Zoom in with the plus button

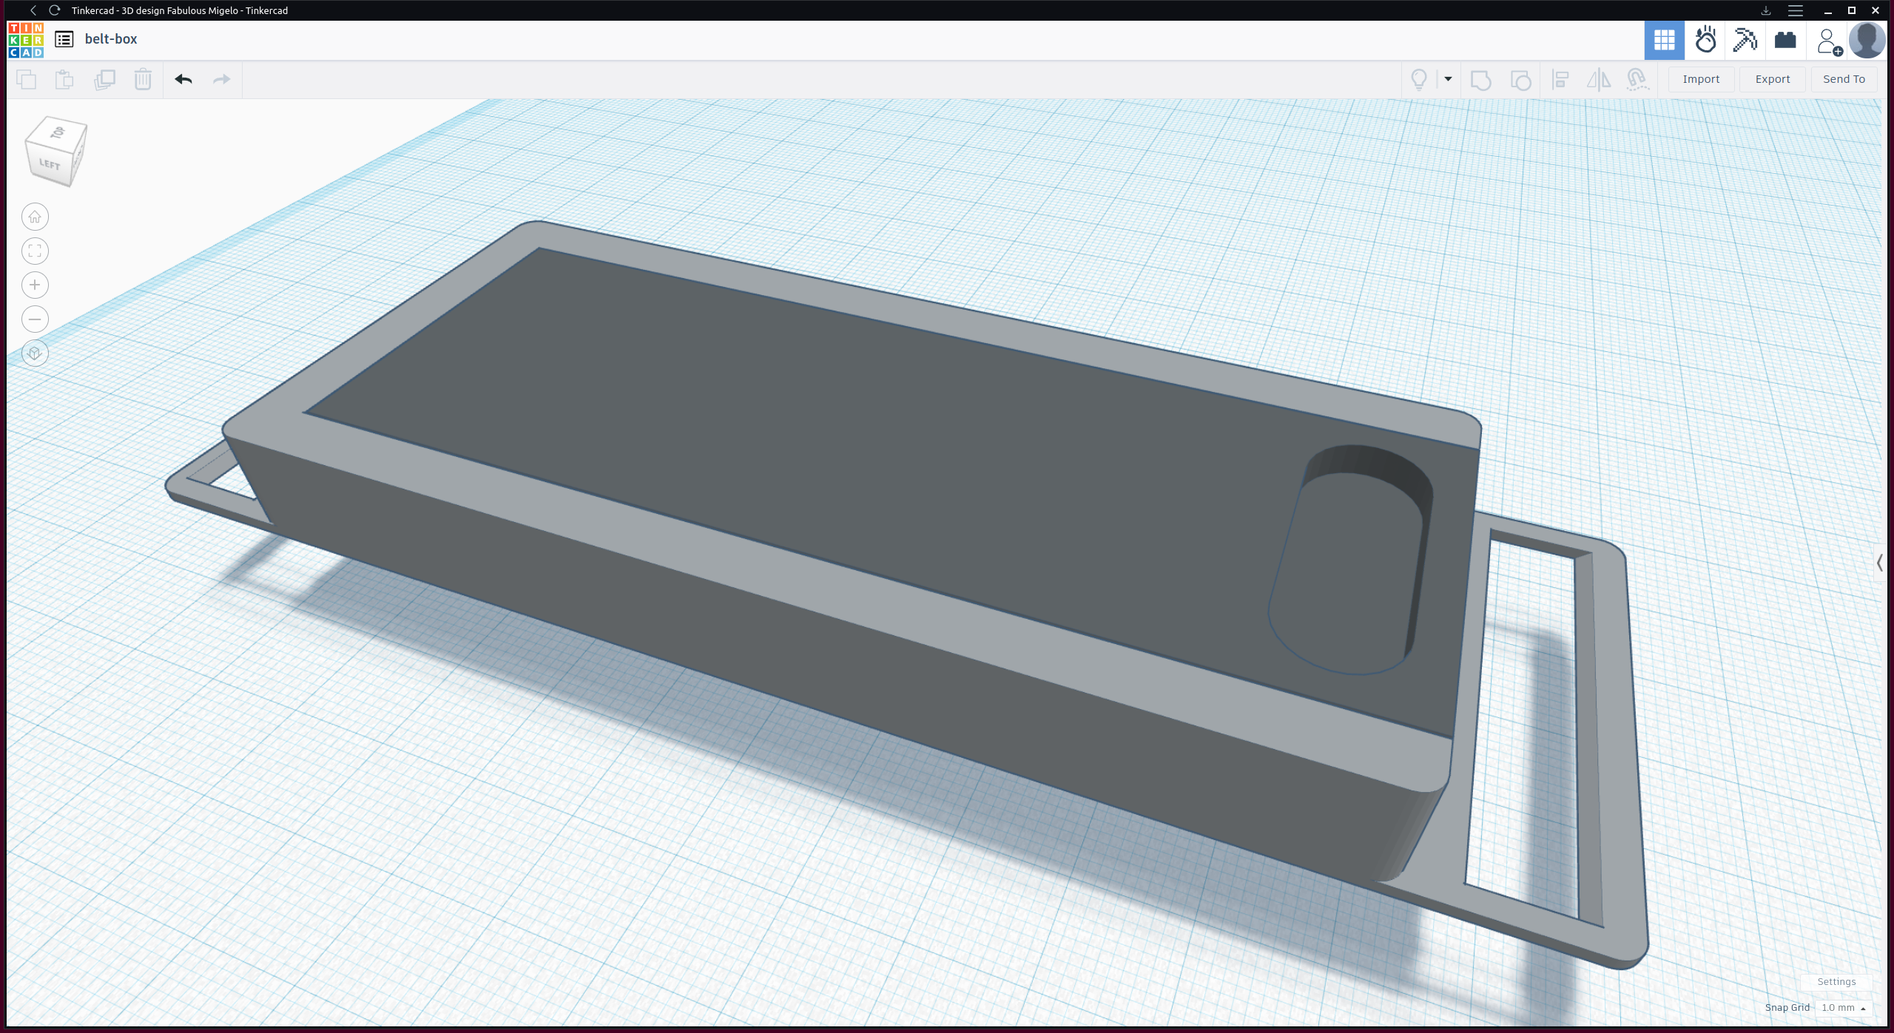[x=35, y=285]
